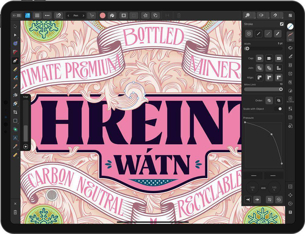Tap the trash icon at bottom left
Screen dimensions: 305x234
(15, 212)
